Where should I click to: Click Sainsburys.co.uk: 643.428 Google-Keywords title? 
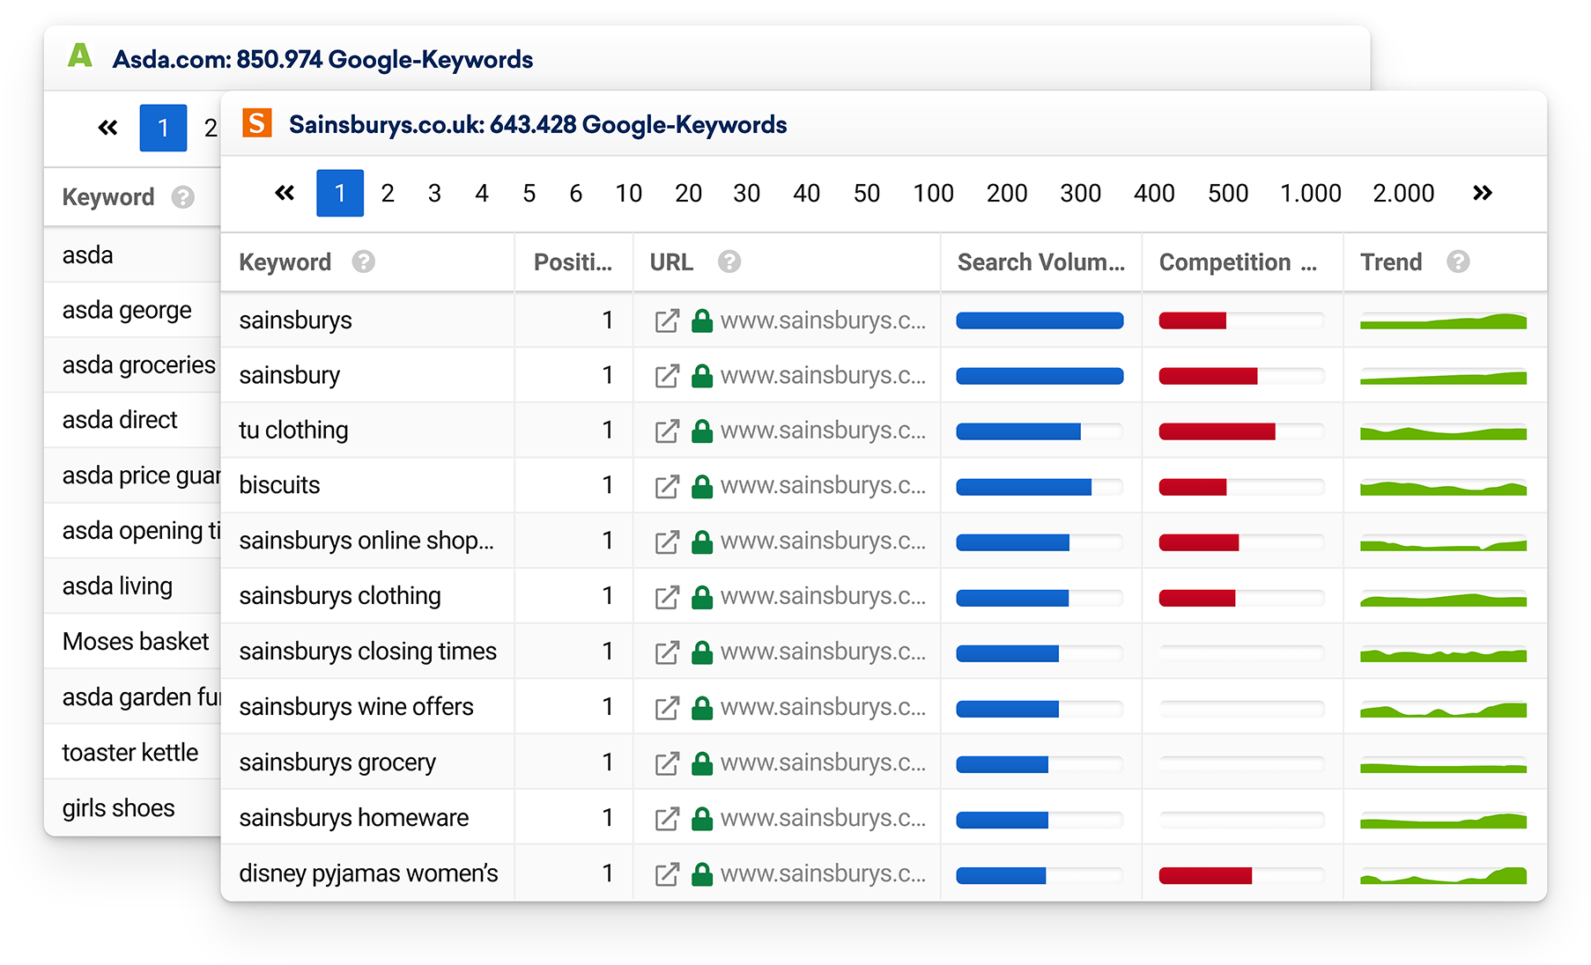click(x=537, y=124)
